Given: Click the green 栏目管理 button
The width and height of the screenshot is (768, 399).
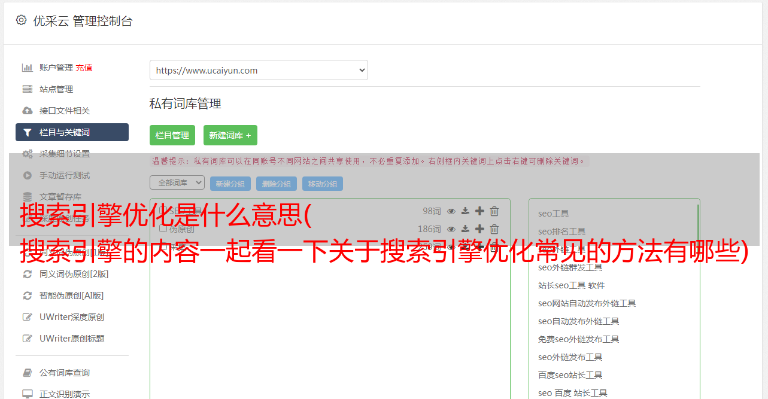Looking at the screenshot, I should [x=172, y=135].
